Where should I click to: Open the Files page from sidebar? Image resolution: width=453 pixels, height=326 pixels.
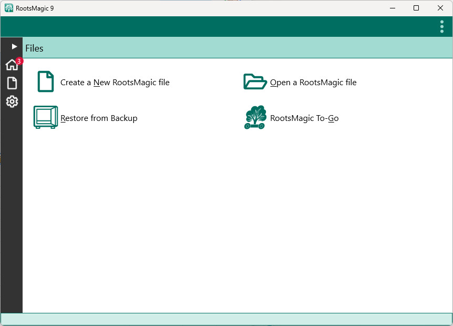click(12, 83)
